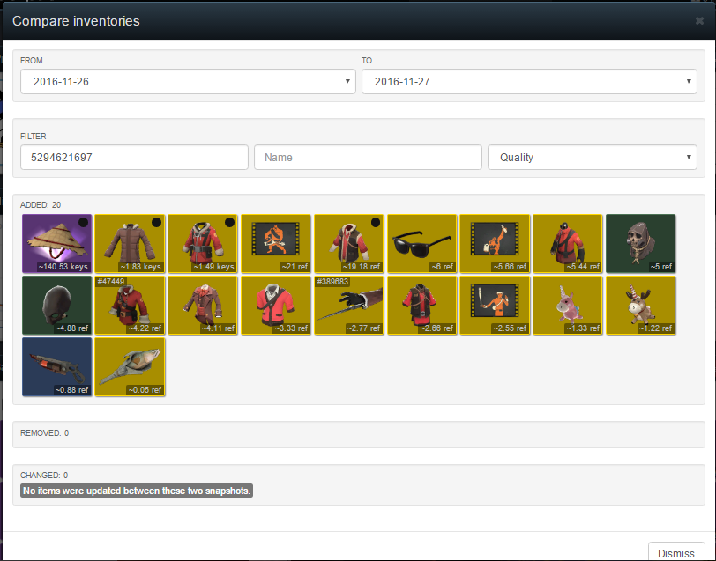Open the taunt film item priced ~5.66 ref
The height and width of the screenshot is (561, 716).
(x=495, y=244)
